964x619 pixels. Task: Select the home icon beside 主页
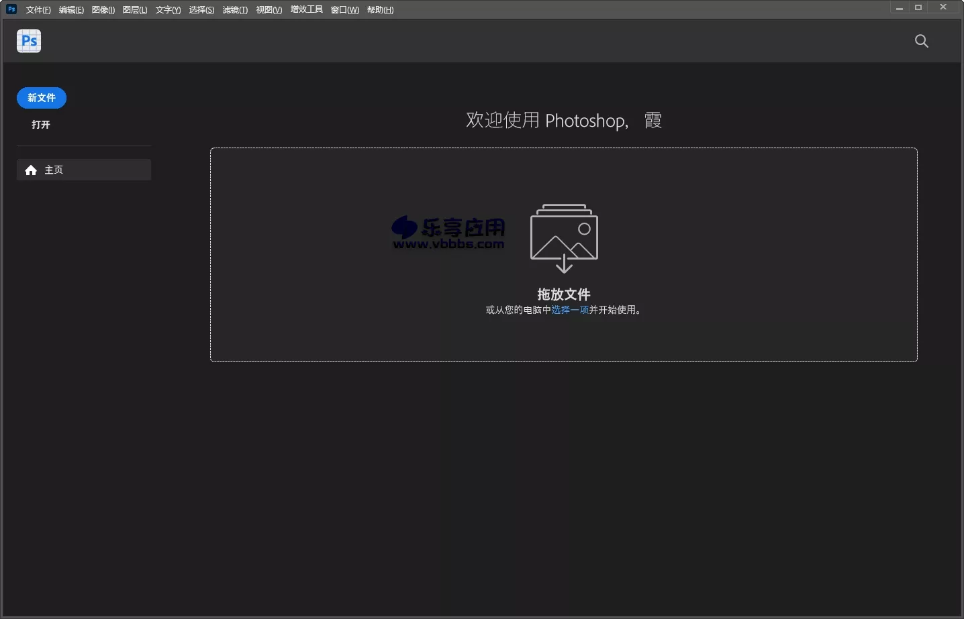click(x=31, y=170)
